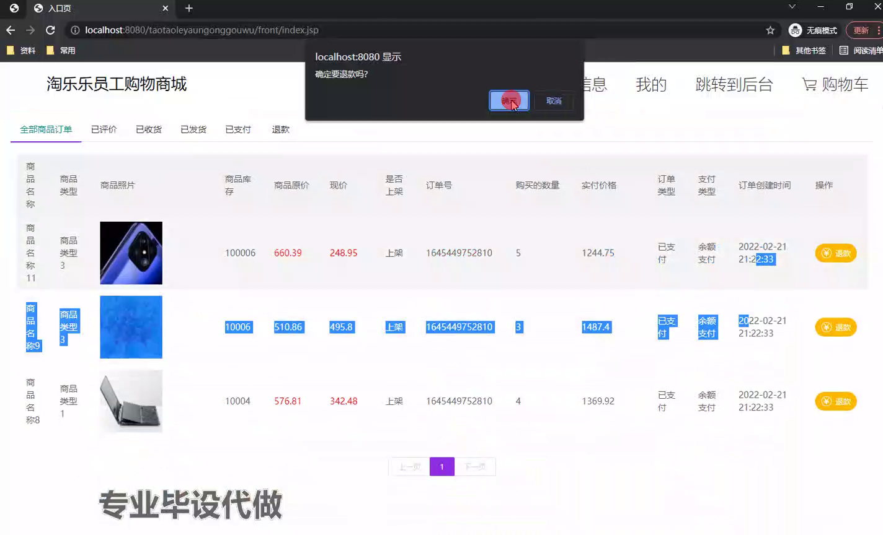Open a new browser tab
The image size is (883, 535).
tap(189, 8)
